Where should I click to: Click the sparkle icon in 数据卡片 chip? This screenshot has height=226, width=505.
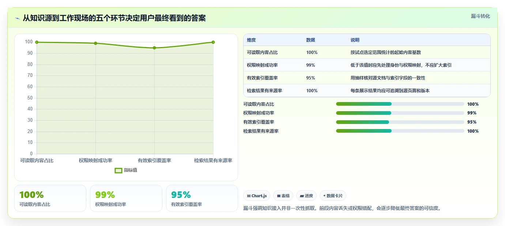(x=324, y=196)
